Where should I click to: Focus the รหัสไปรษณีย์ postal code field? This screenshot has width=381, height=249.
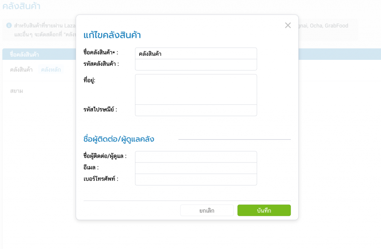coord(196,110)
